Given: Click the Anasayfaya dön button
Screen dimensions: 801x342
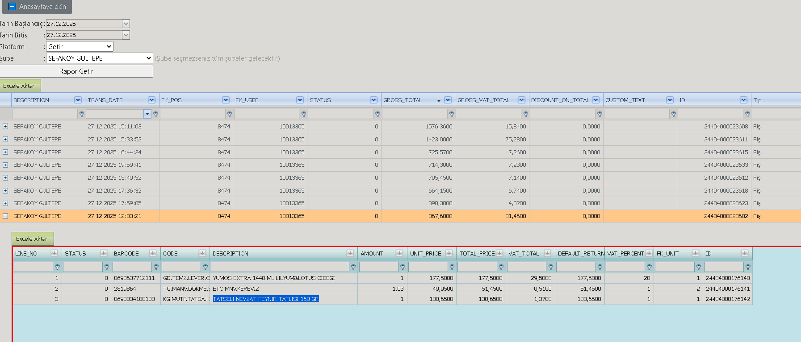Looking at the screenshot, I should [37, 7].
